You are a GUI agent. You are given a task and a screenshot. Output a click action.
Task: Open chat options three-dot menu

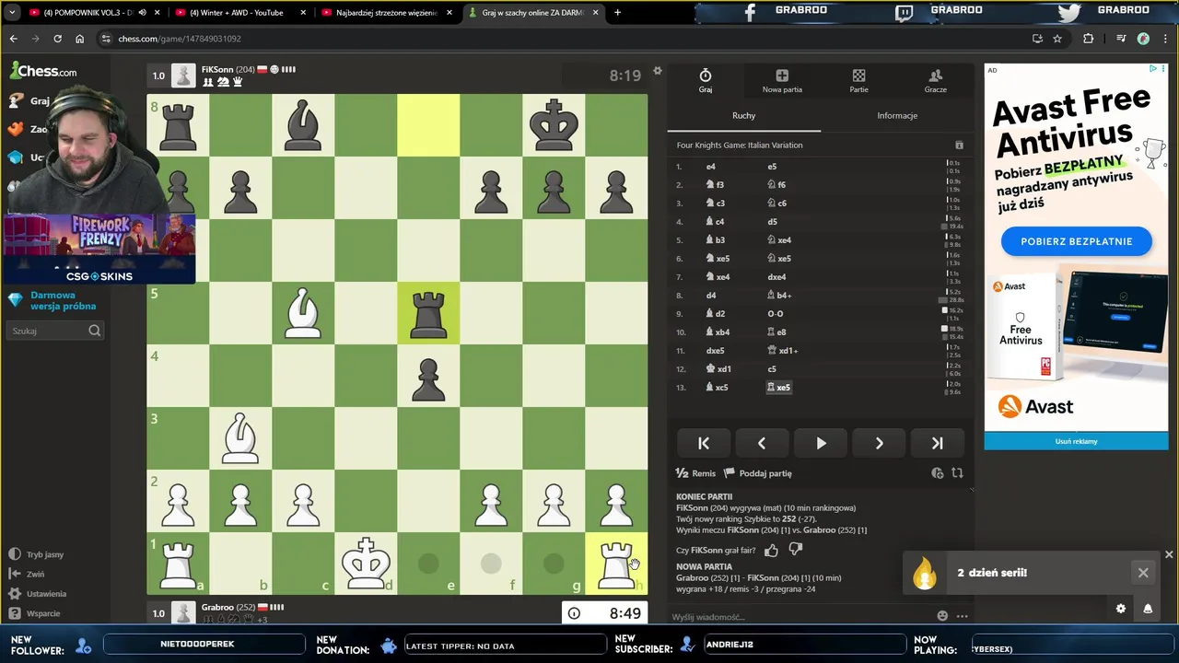click(962, 616)
